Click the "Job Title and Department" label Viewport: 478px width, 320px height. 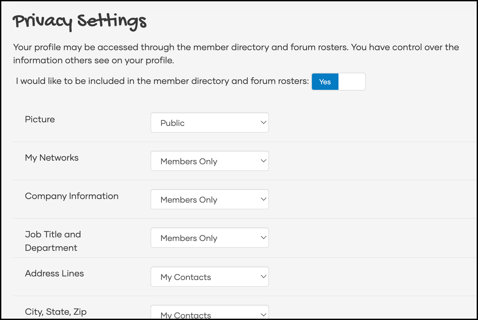coord(53,241)
